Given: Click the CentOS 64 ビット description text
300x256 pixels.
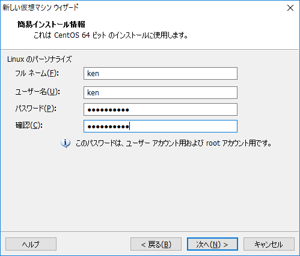Looking at the screenshot, I should (111, 35).
